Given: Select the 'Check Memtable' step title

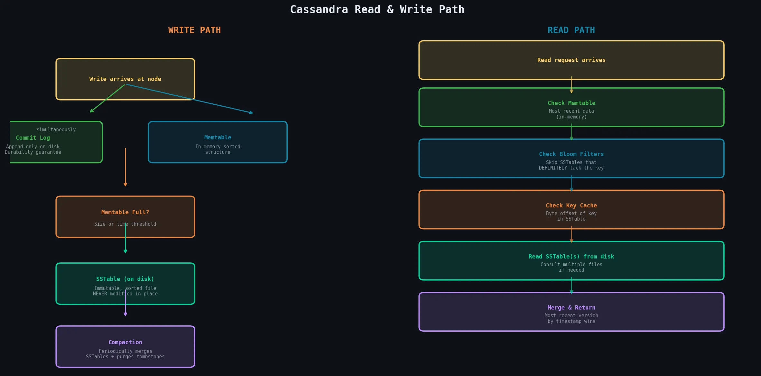Looking at the screenshot, I should point(571,103).
